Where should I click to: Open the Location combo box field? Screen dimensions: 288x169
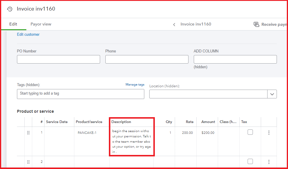pyautogui.click(x=208, y=94)
